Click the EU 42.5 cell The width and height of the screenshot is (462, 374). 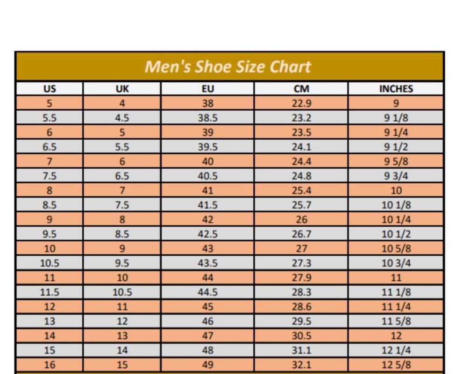[x=207, y=234]
